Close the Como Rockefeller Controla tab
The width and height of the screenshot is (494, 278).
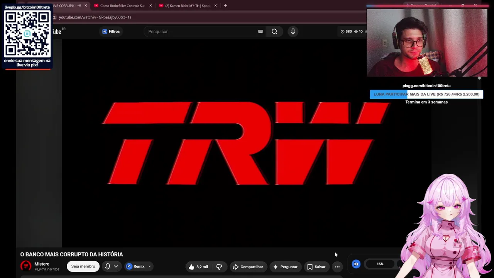151,5
